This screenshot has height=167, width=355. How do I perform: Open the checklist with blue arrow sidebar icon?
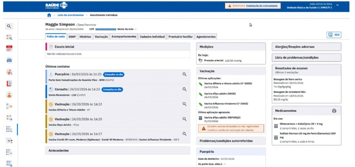click(9, 117)
